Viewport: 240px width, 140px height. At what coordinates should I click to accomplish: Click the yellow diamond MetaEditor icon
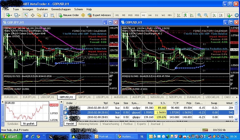point(83,15)
